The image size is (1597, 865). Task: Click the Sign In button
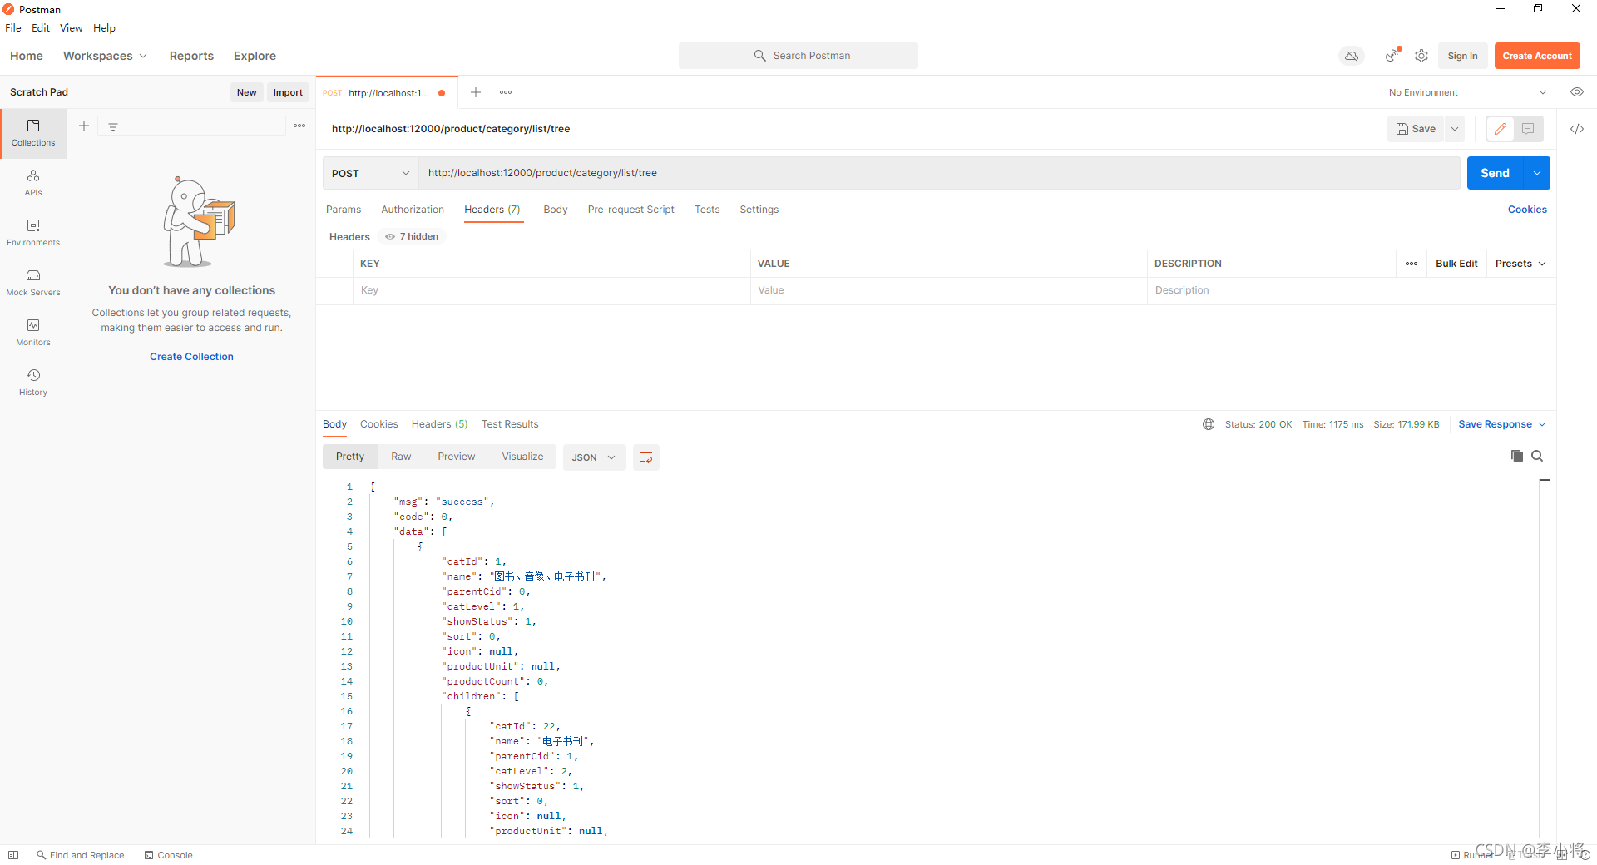click(x=1462, y=56)
